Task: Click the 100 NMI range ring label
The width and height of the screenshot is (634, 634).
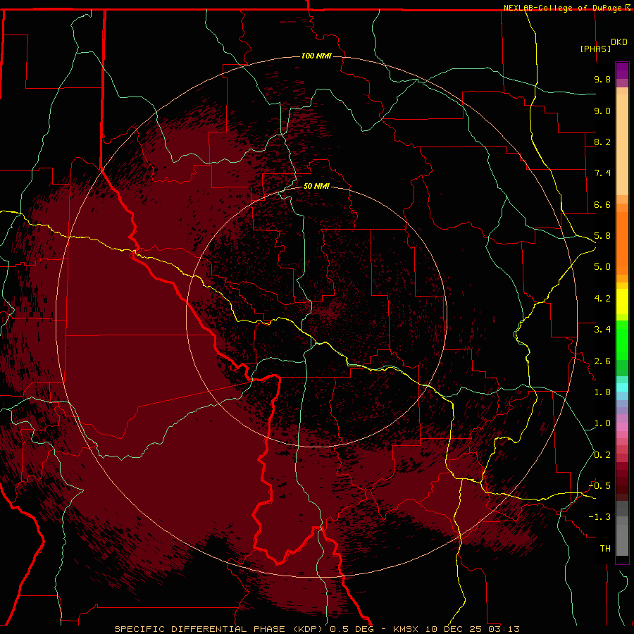Action: [x=316, y=56]
